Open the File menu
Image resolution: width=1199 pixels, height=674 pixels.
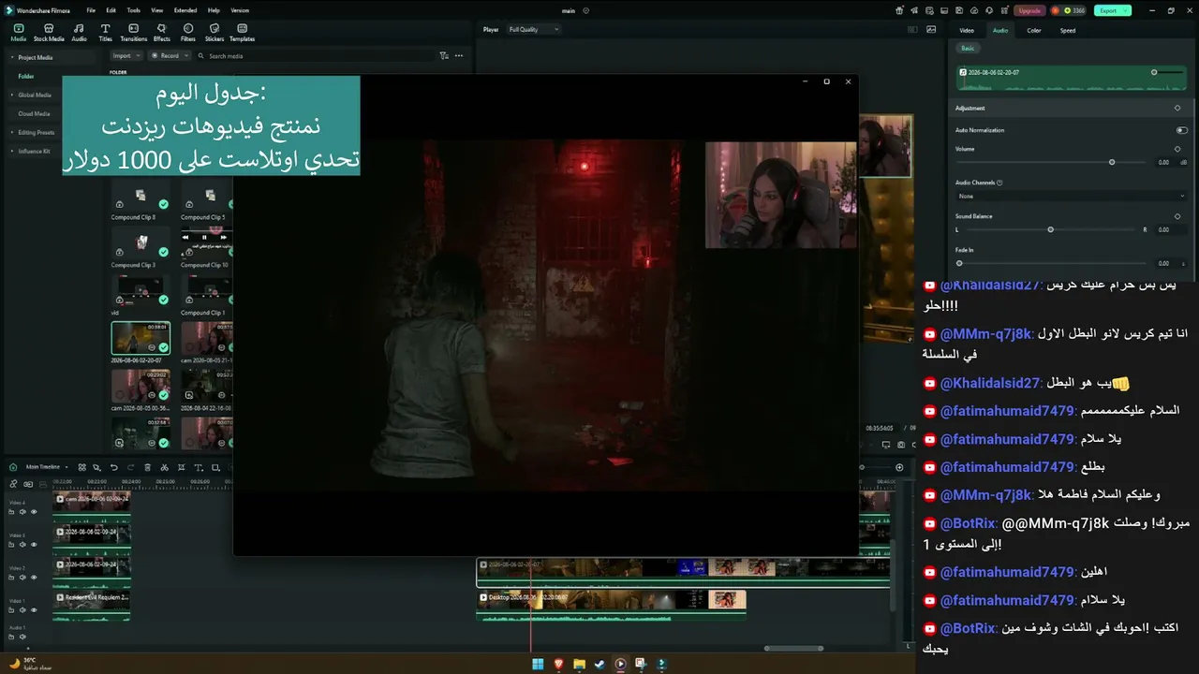coord(91,10)
